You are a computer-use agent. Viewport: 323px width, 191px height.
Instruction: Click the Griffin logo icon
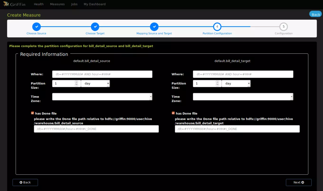coord(6,4)
